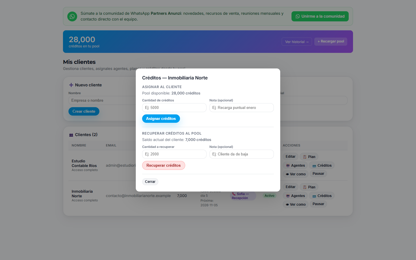Click the WhatsApp logo icon in banner
Image resolution: width=416 pixels, height=260 pixels.
pyautogui.click(x=72, y=16)
